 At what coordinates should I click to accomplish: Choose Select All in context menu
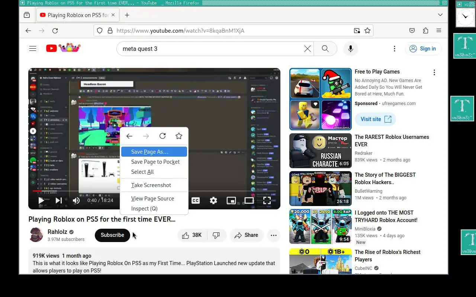(x=154, y=172)
